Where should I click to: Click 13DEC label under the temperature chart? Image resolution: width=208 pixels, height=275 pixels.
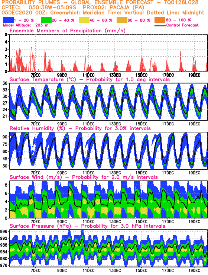point(115,124)
